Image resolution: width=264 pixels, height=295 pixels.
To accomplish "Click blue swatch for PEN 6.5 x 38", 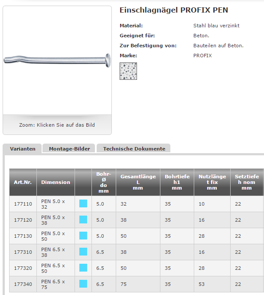I will point(83,252).
